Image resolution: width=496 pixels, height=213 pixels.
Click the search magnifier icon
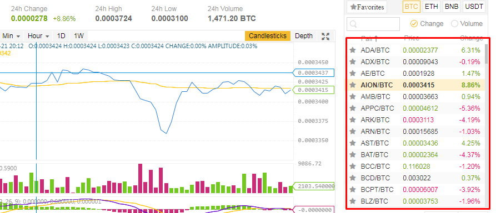(x=353, y=24)
